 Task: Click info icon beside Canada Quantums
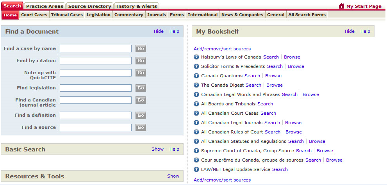(196, 76)
